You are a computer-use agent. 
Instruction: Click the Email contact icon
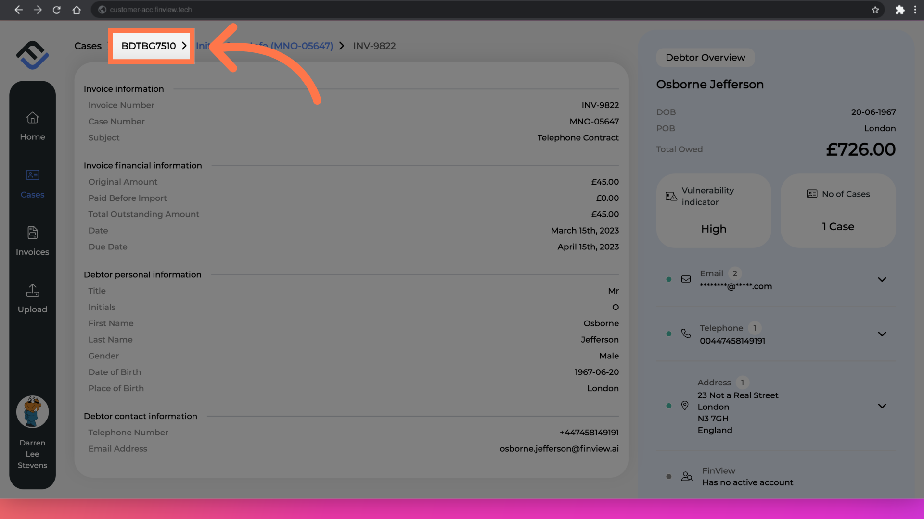click(685, 279)
